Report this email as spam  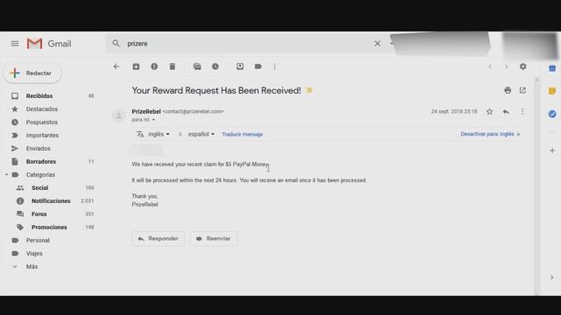[154, 66]
